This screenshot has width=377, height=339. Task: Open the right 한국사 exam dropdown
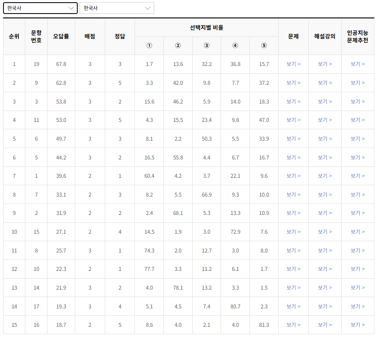coord(117,8)
